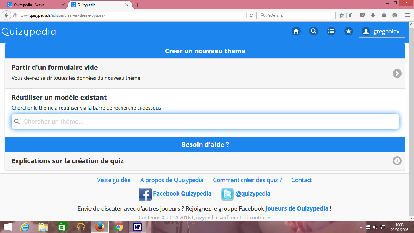Open the Visite guidée link
This screenshot has width=414, height=233.
pyautogui.click(x=114, y=180)
